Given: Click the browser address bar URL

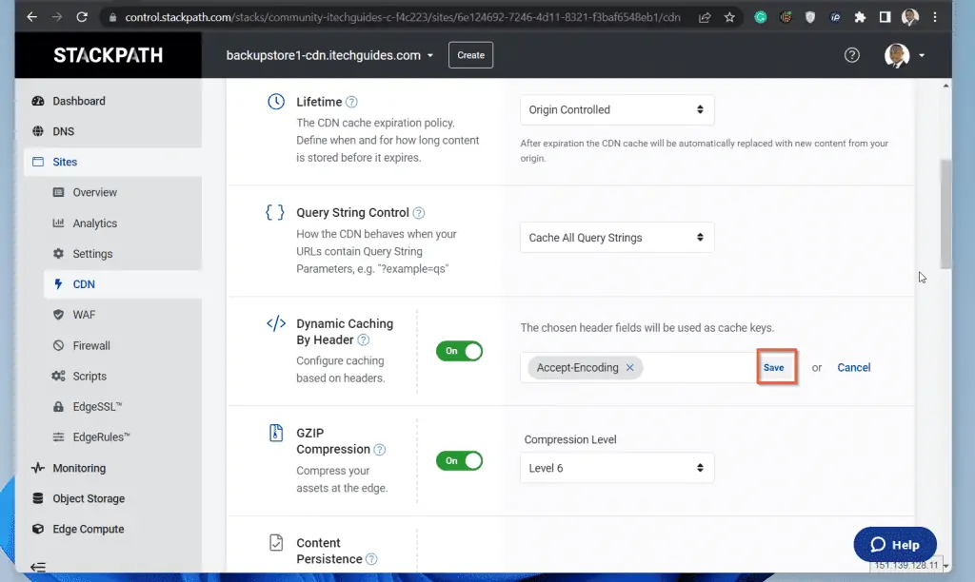Looking at the screenshot, I should click(x=403, y=17).
